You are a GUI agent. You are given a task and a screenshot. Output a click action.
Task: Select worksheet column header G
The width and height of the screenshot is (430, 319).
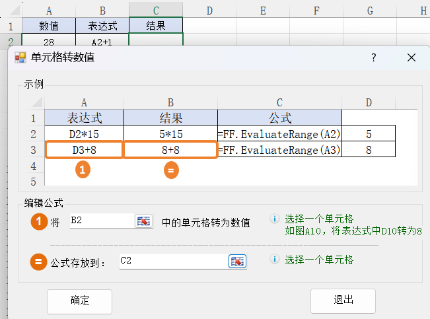point(370,10)
